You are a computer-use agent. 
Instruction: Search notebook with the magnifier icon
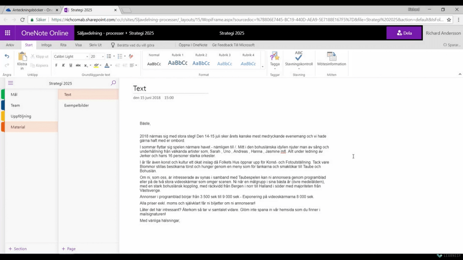[113, 83]
